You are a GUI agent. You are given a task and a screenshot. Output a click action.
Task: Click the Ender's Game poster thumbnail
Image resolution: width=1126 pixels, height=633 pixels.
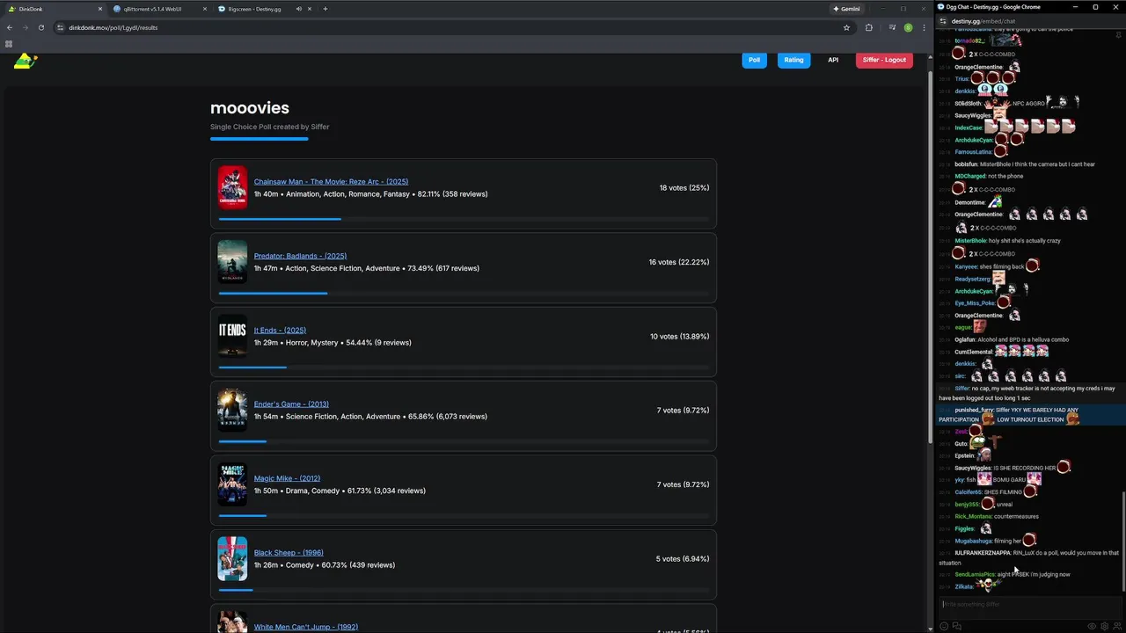pyautogui.click(x=232, y=411)
